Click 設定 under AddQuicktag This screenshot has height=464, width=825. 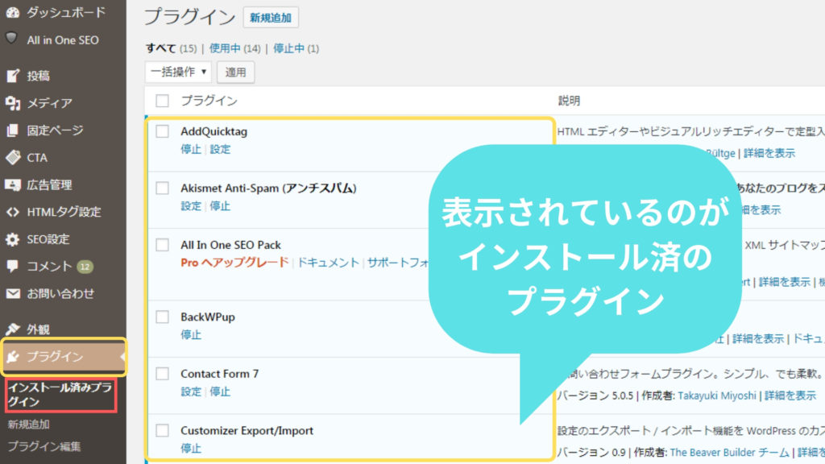point(220,149)
